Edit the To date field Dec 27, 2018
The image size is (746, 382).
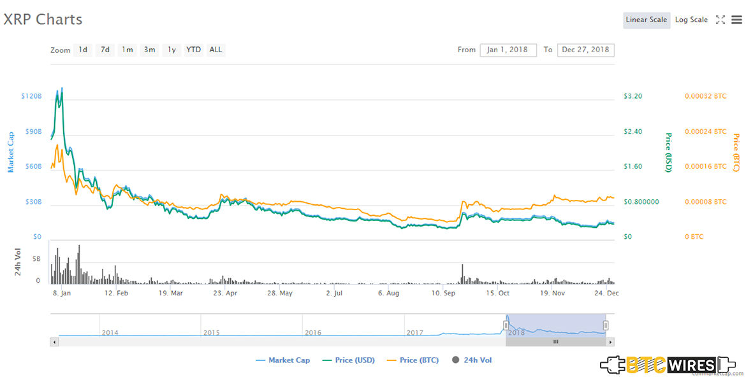pyautogui.click(x=586, y=50)
